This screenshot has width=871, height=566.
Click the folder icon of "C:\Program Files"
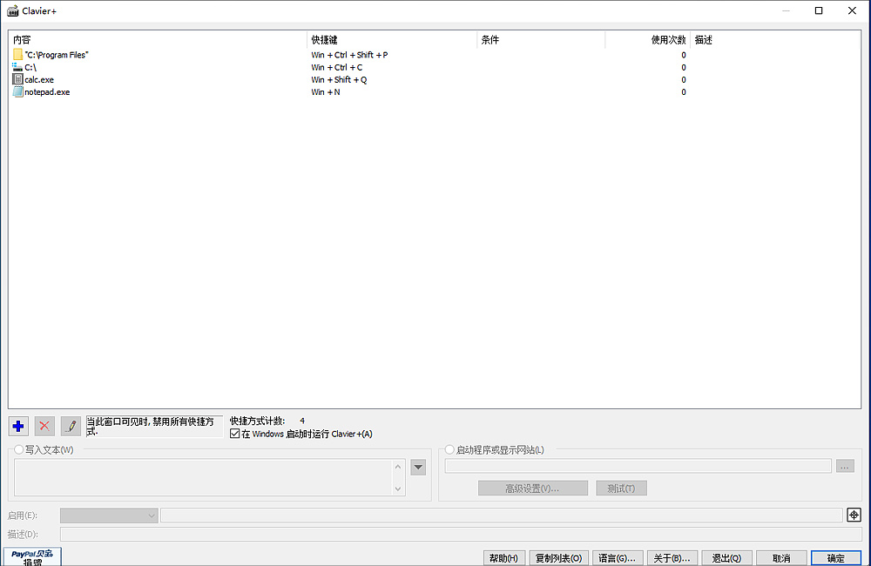coord(17,55)
